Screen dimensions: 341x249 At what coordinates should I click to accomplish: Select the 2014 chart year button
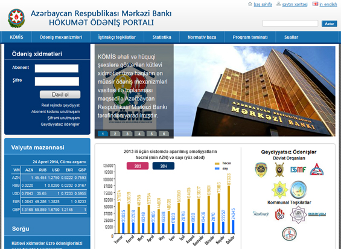(164, 166)
